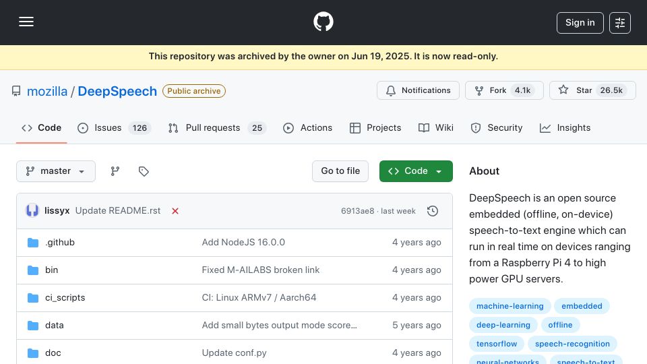Viewport: 647px width, 364px height.
Task: Switch to the Code tab
Action: pos(41,128)
